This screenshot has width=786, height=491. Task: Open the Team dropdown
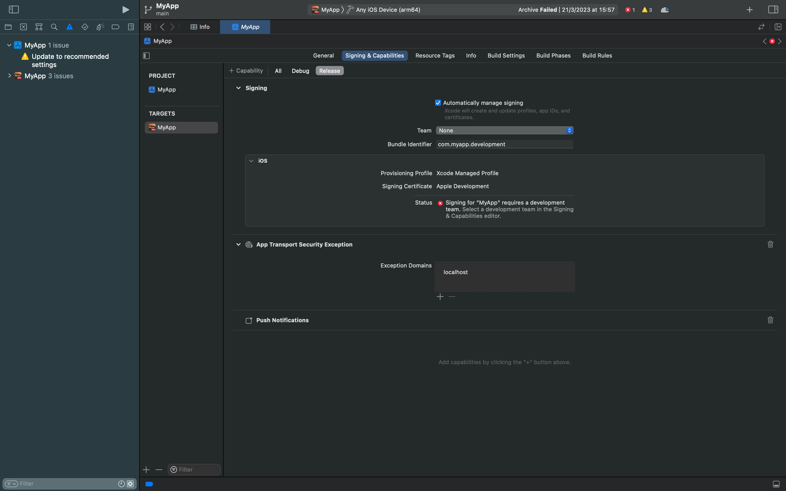(x=504, y=130)
